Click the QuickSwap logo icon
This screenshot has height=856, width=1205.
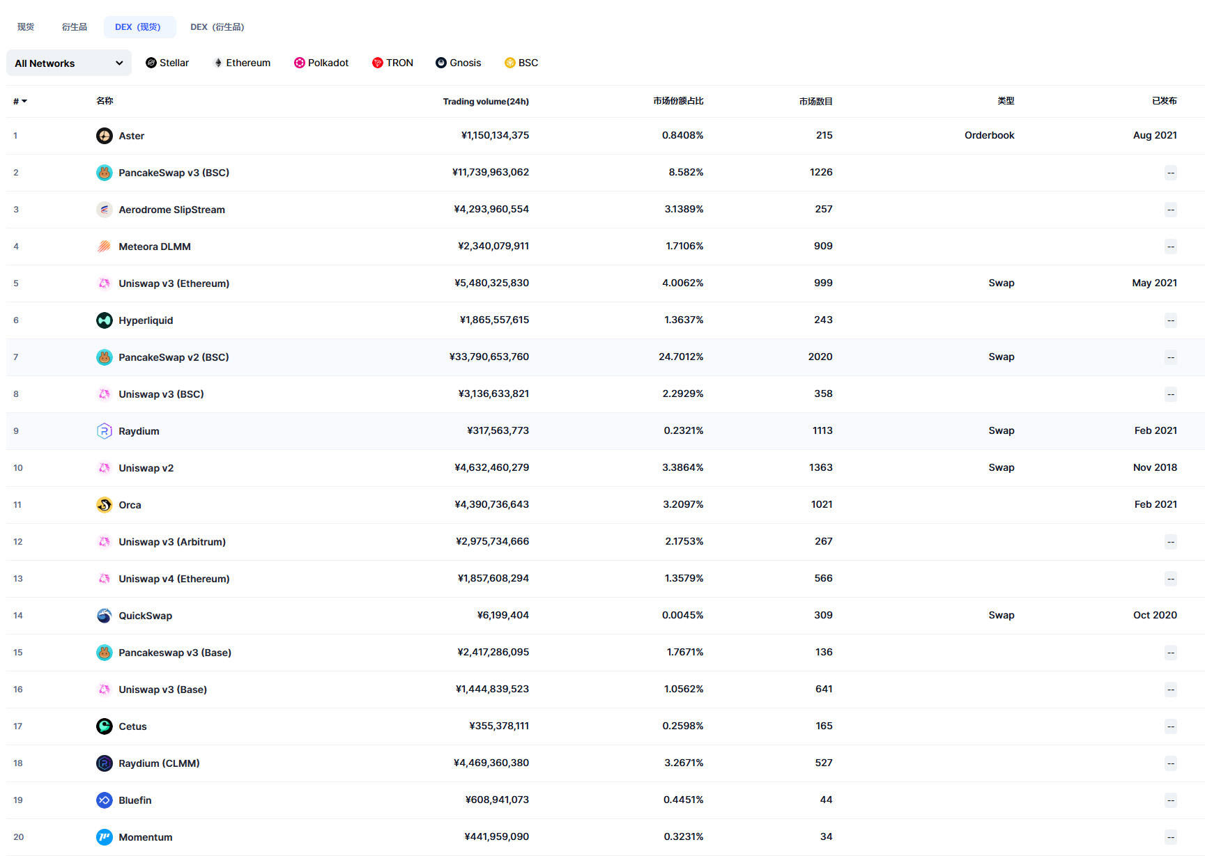[104, 616]
